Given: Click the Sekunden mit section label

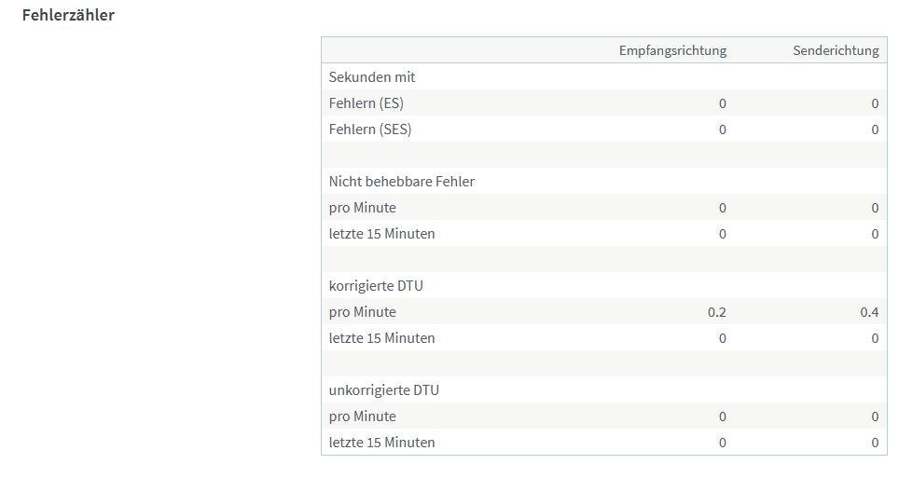Looking at the screenshot, I should pos(372,76).
